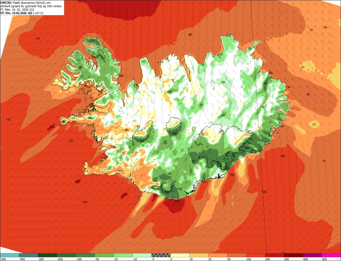Click the light green swatch between -25 and -10

point(123,255)
